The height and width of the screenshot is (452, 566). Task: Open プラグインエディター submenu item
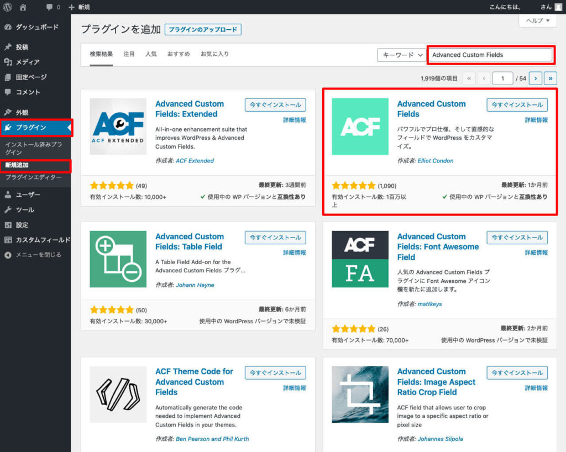[x=33, y=177]
